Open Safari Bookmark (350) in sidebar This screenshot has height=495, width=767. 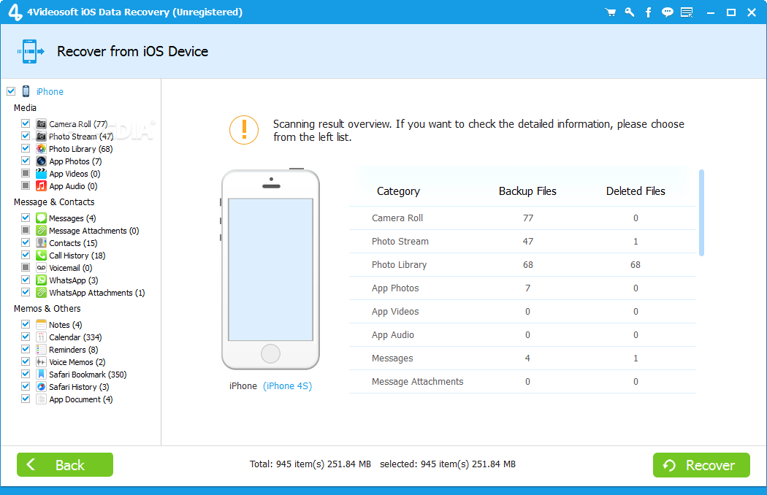88,375
